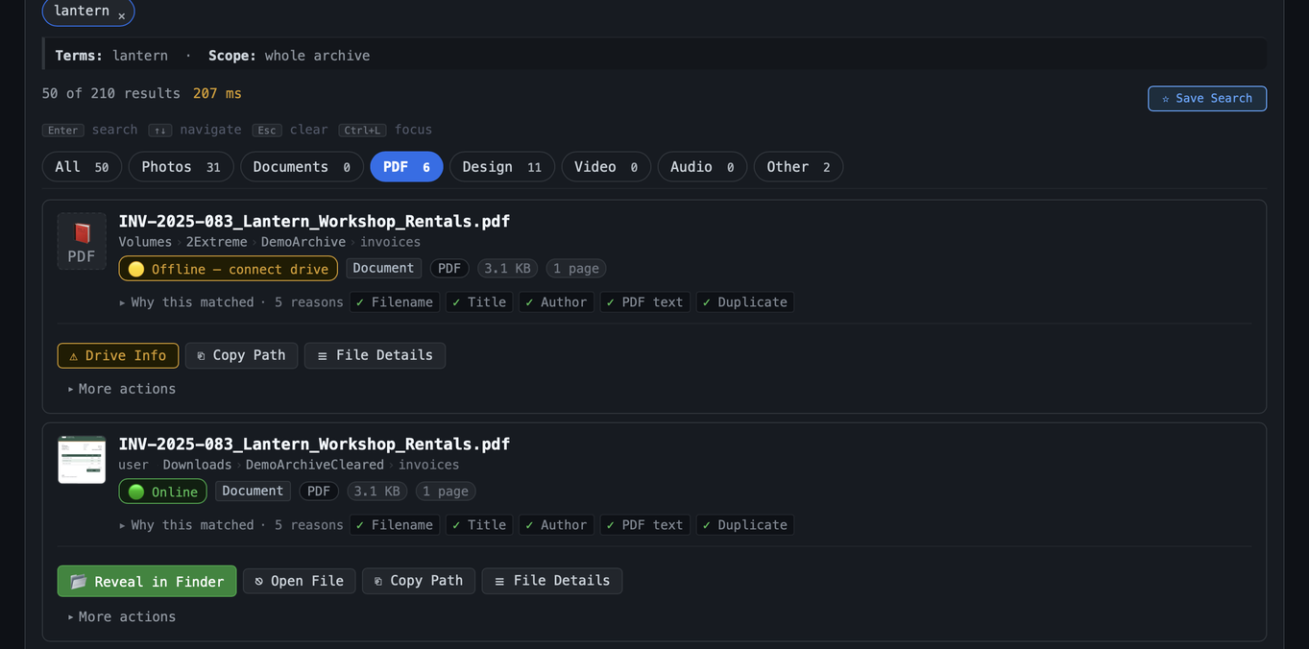1309x649 pixels.
Task: Open Drive Info warning button
Action: pos(118,355)
